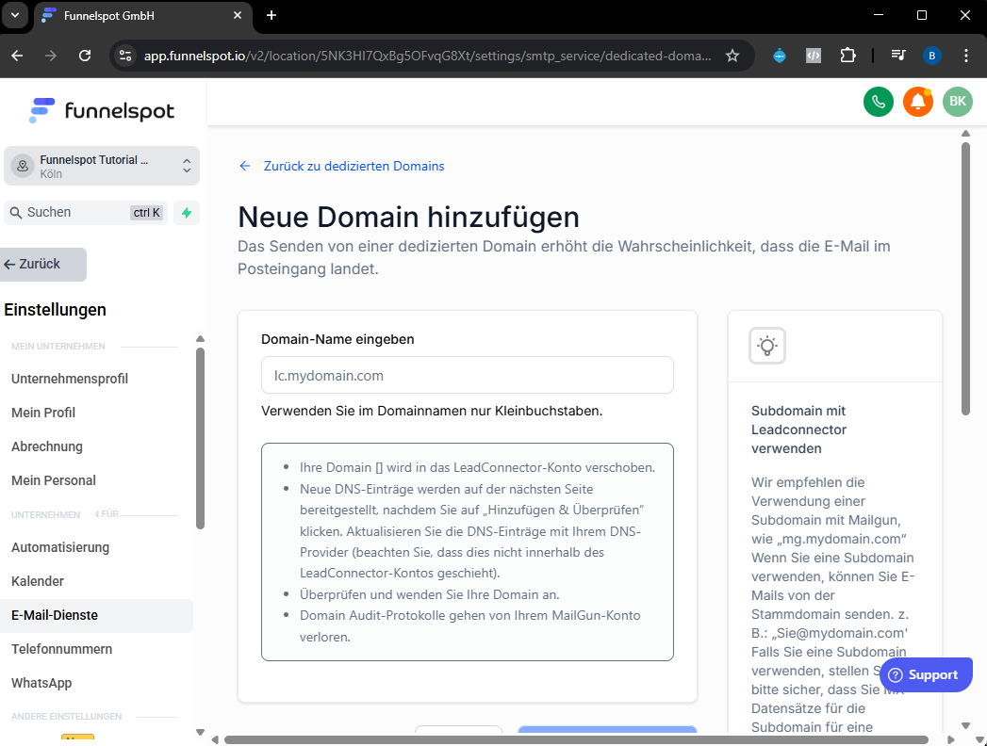Click the sidebar scroll down arrow
Screen dimensions: 987x746
pos(200,732)
